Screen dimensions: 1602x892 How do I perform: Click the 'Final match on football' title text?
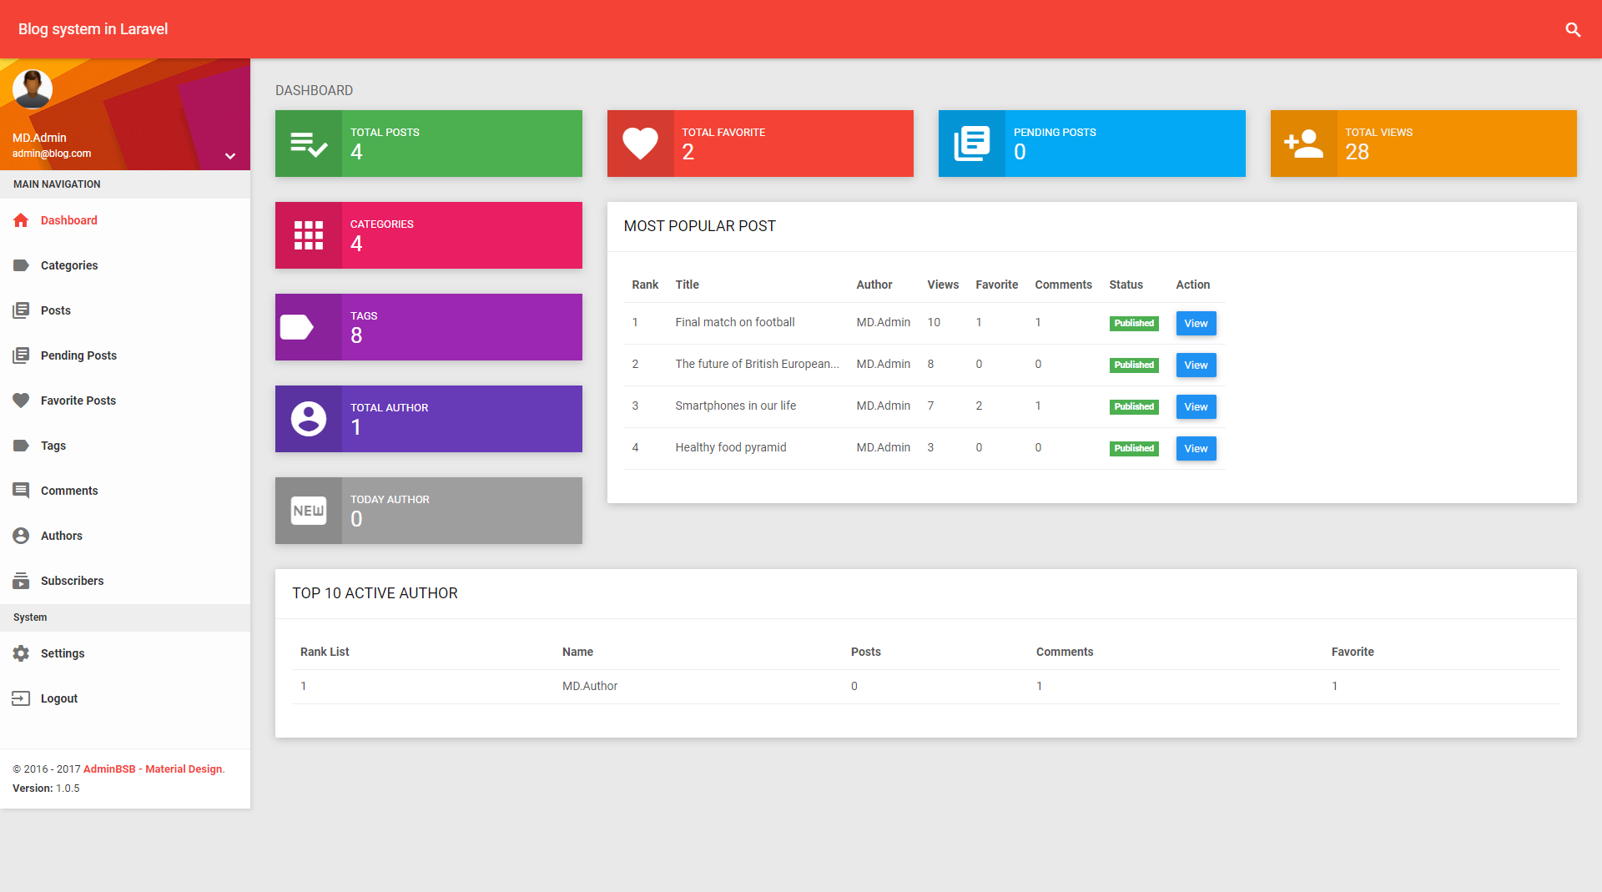coord(734,322)
